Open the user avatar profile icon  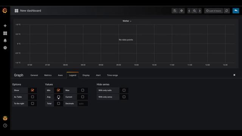coord(5,118)
